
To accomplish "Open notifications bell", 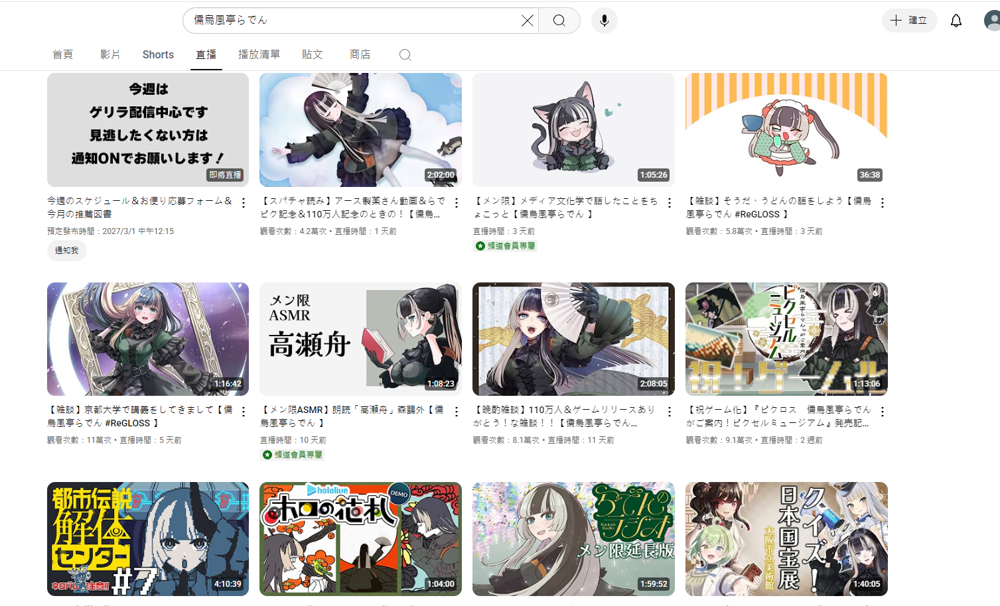I will (956, 21).
